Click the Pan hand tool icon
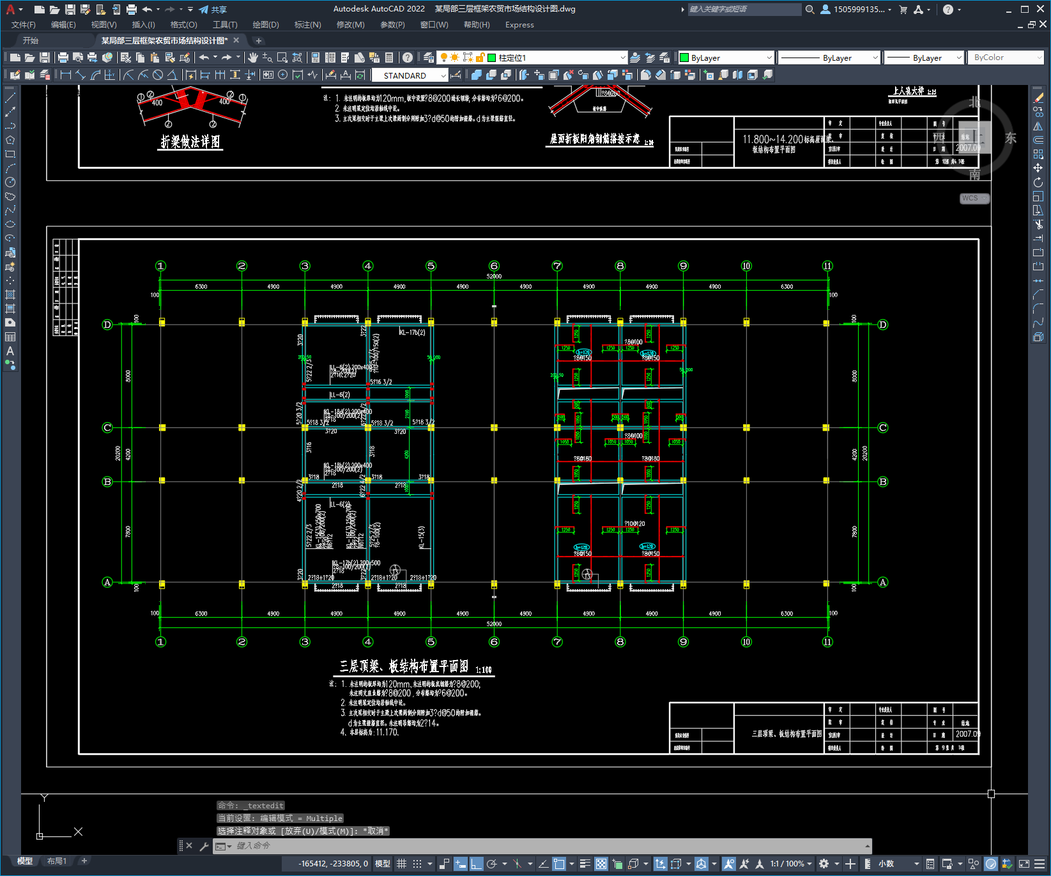 (253, 58)
